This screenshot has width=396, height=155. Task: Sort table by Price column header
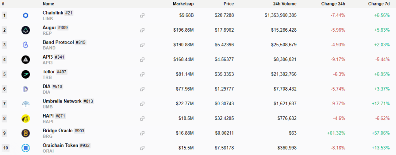pyautogui.click(x=229, y=4)
